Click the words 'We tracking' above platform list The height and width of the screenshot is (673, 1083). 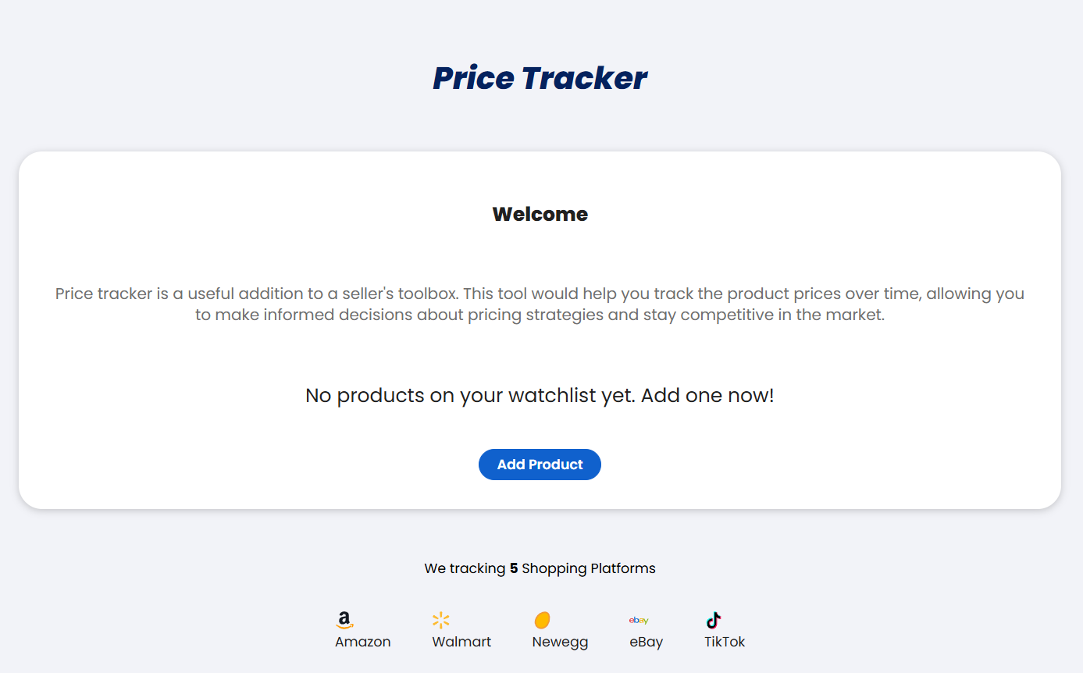(465, 568)
